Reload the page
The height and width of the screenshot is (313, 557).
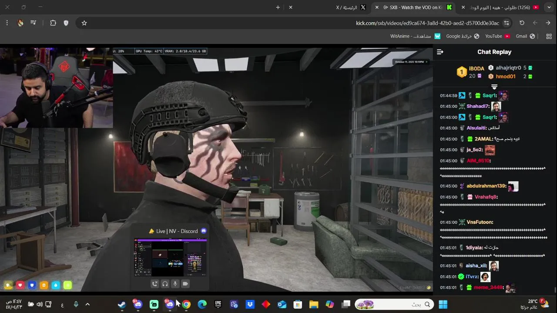522,23
